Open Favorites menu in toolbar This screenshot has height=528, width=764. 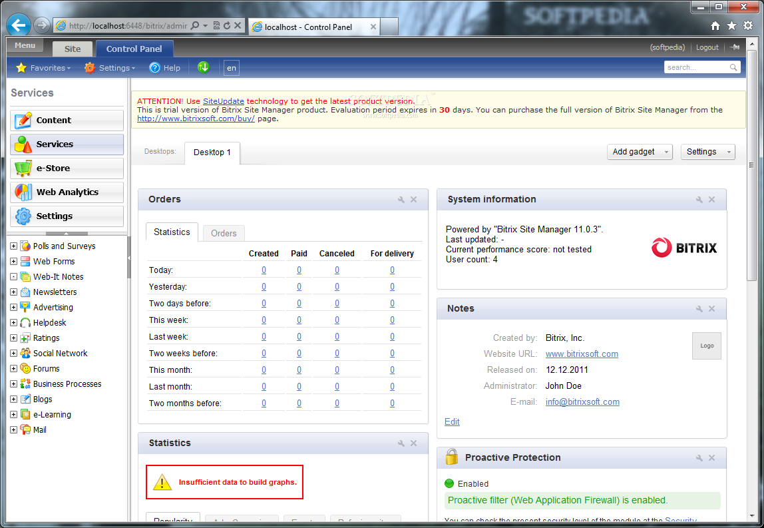click(43, 68)
